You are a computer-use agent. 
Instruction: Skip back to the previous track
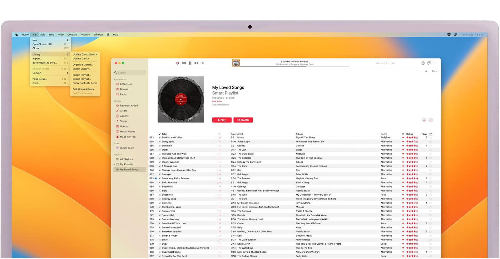[x=184, y=63]
